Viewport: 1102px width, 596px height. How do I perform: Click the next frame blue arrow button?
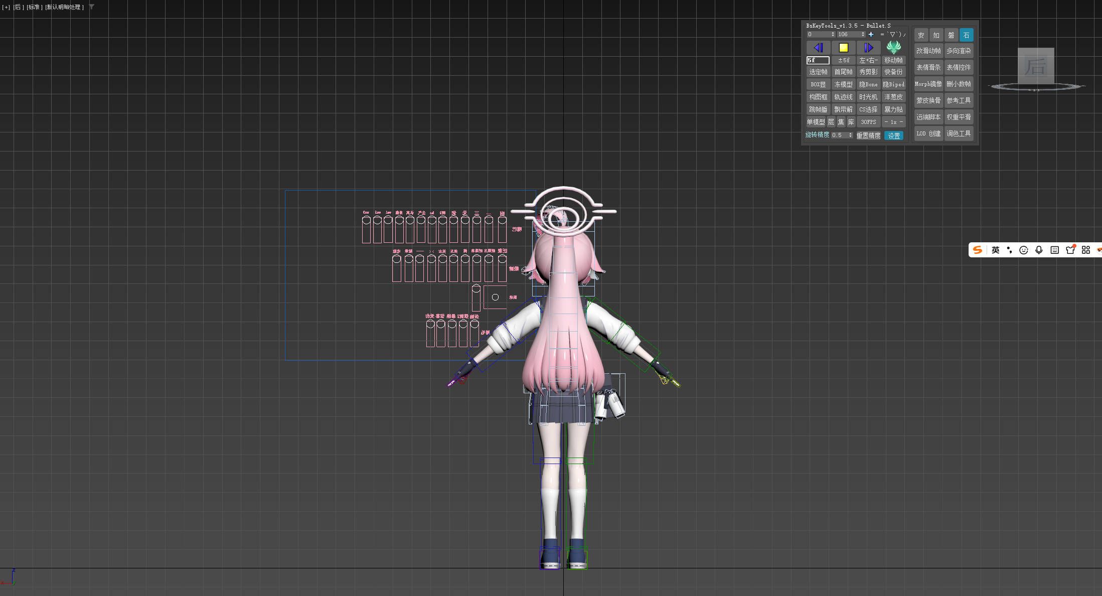tap(868, 48)
